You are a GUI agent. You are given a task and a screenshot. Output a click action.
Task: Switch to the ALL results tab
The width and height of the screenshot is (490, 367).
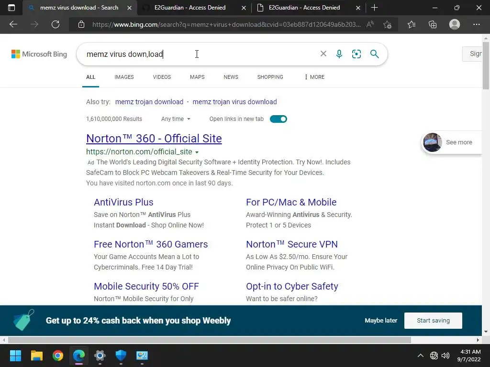click(90, 77)
